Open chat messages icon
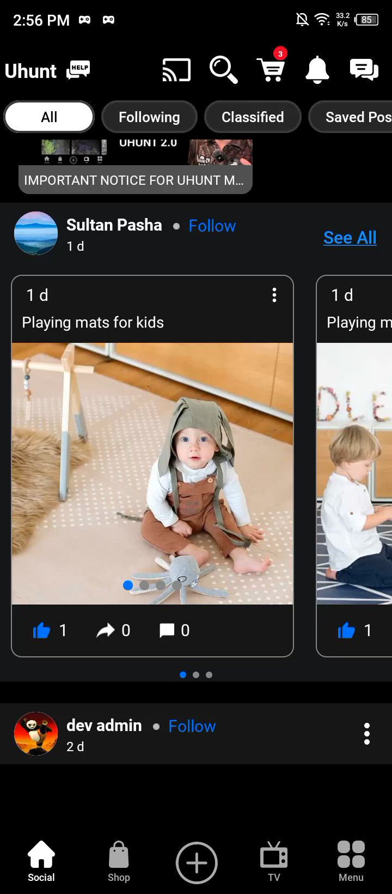This screenshot has width=392, height=894. click(364, 70)
